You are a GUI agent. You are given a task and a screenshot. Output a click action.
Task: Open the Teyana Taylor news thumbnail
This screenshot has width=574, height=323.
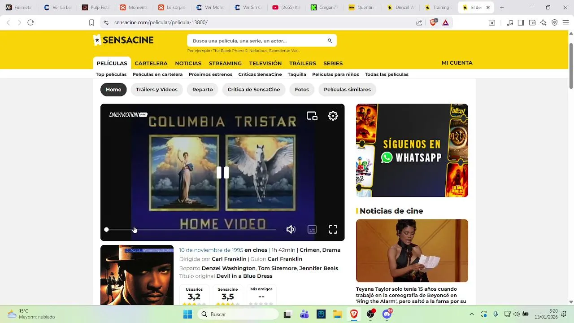coord(412,251)
